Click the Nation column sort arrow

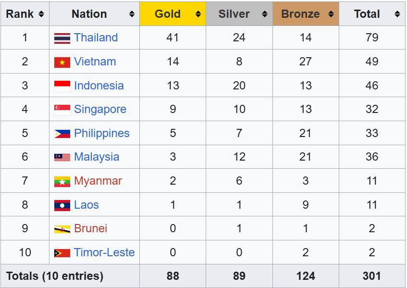pyautogui.click(x=133, y=14)
